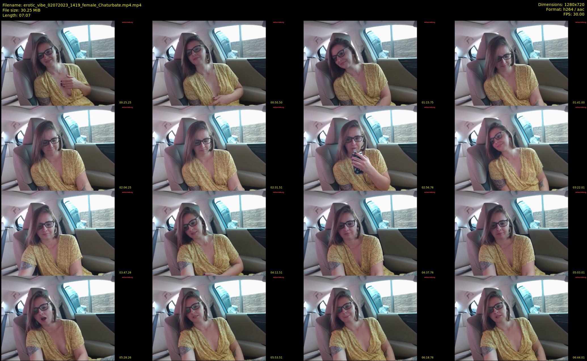587x361 pixels.
Task: Click the '01:41.00' timestamp label
Action: click(x=579, y=103)
